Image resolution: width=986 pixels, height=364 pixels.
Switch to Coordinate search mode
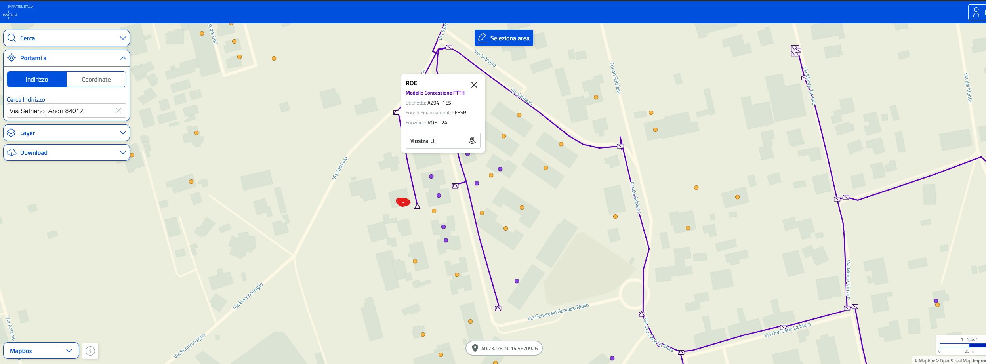coord(96,80)
